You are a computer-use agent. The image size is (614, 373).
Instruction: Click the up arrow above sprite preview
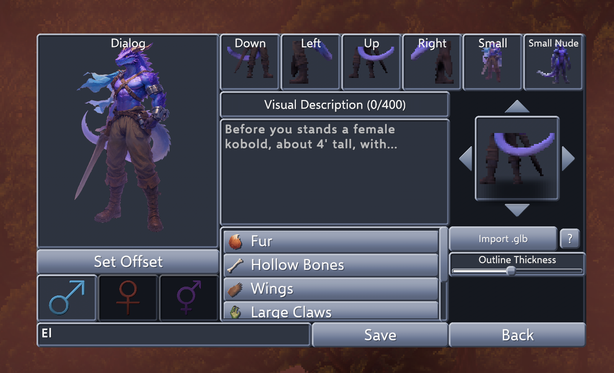click(x=517, y=107)
